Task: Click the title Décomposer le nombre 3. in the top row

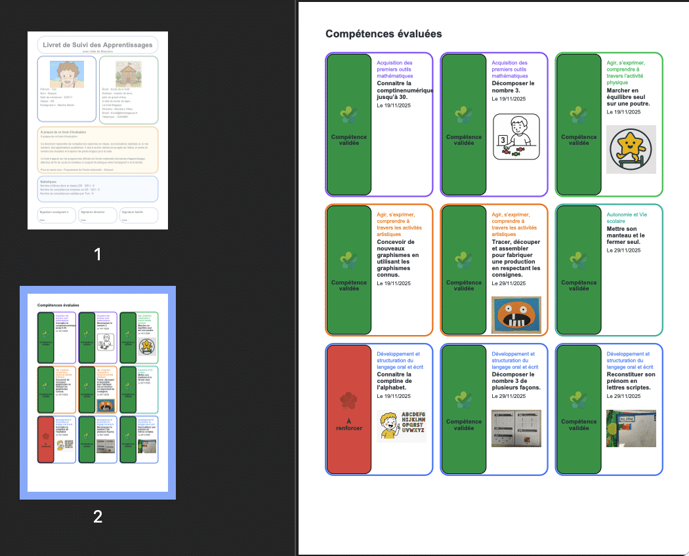Action: click(x=513, y=87)
